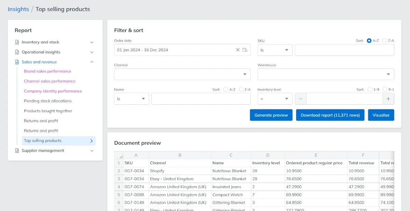Image resolution: width=410 pixels, height=211 pixels.
Task: Decrease inventory level with minus button
Action: coord(301,99)
